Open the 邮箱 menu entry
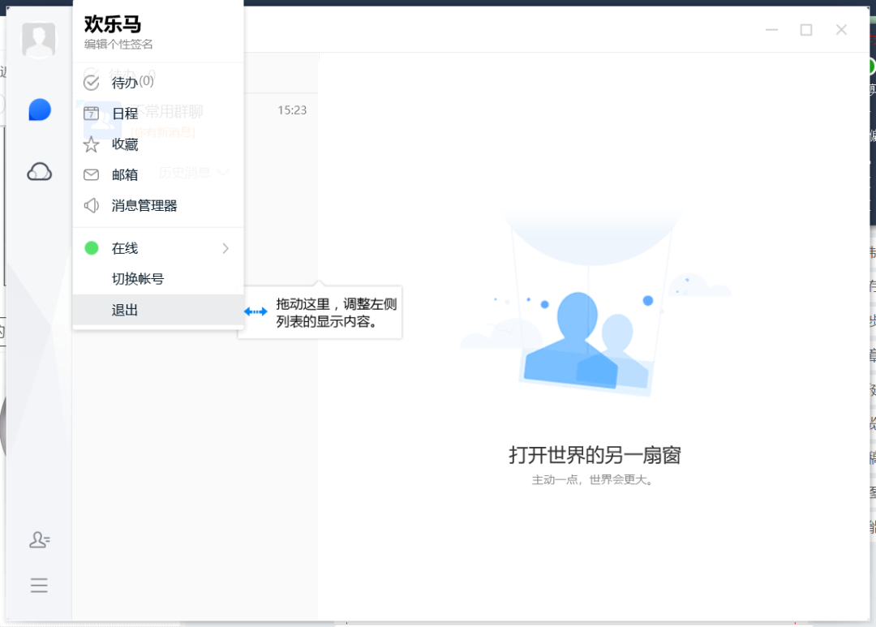Screen dimensions: 876x627 (x=158, y=175)
